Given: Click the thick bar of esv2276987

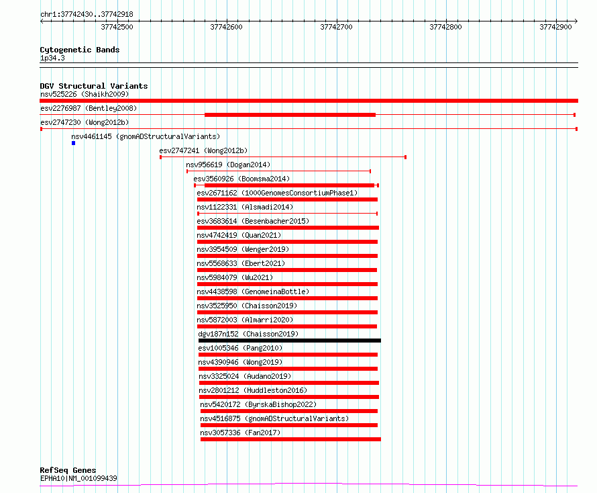Looking at the screenshot, I should coord(290,115).
